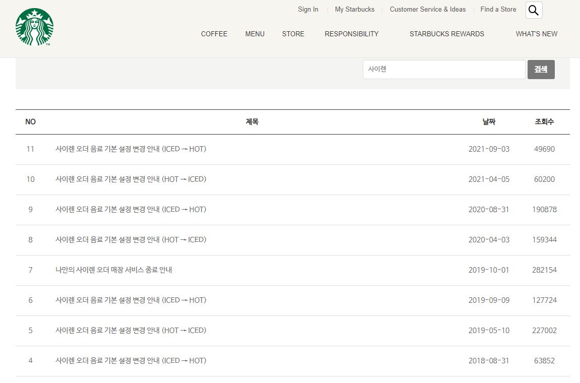Click the date 2020-04-03
Viewport: 580px width, 383px height.
(x=489, y=240)
